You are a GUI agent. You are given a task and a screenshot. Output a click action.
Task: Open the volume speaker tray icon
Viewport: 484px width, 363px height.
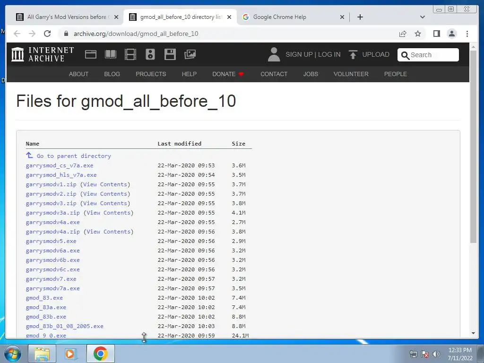point(436,354)
